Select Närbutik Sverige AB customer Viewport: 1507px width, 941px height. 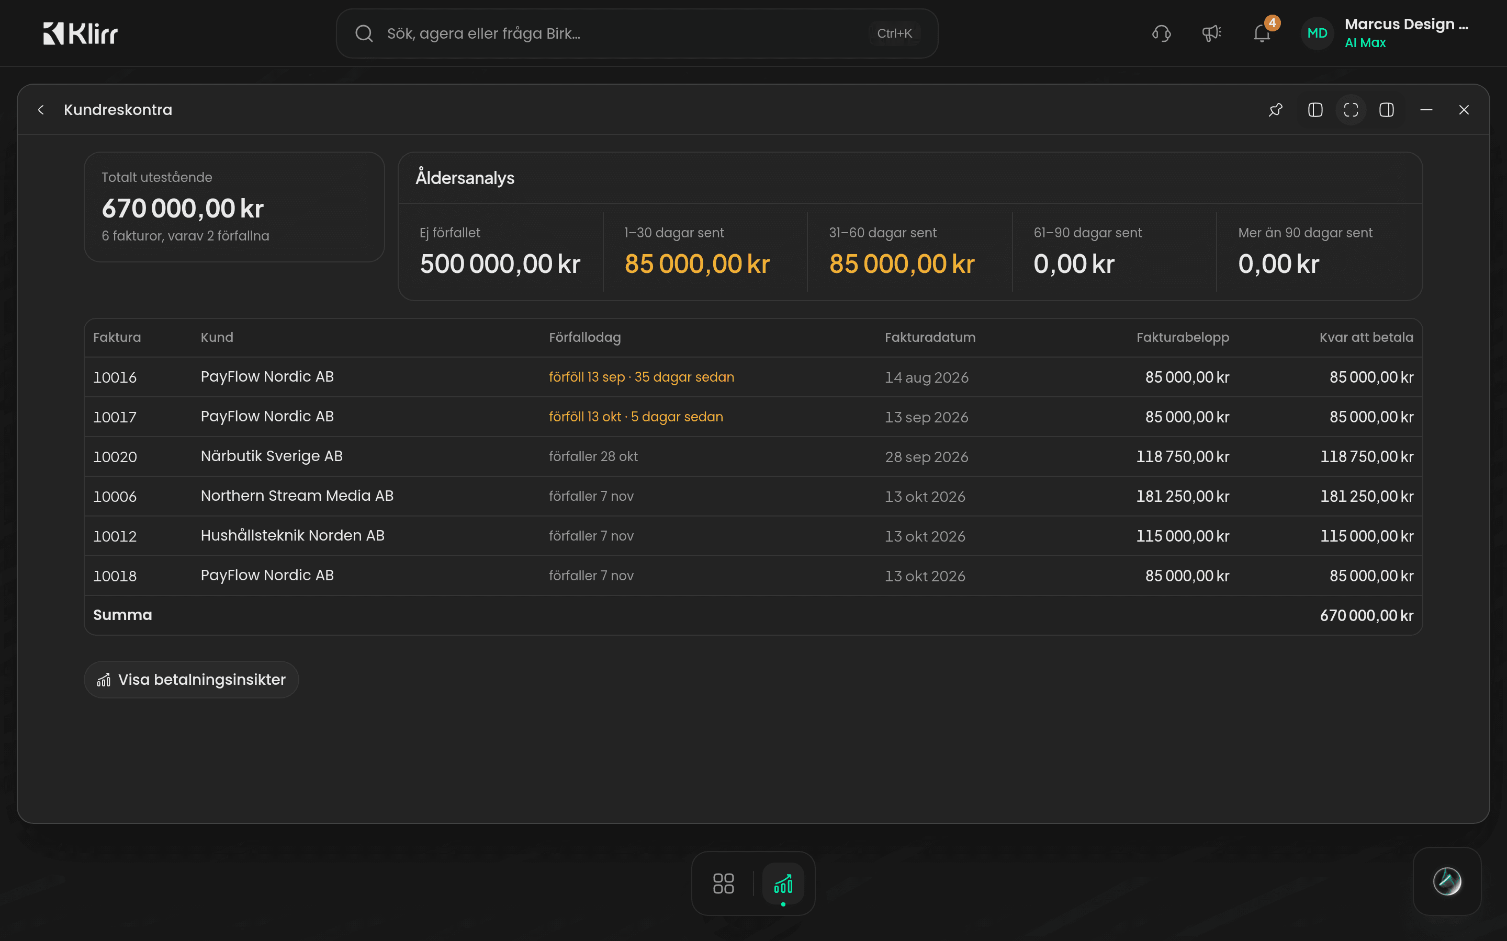[x=272, y=456]
